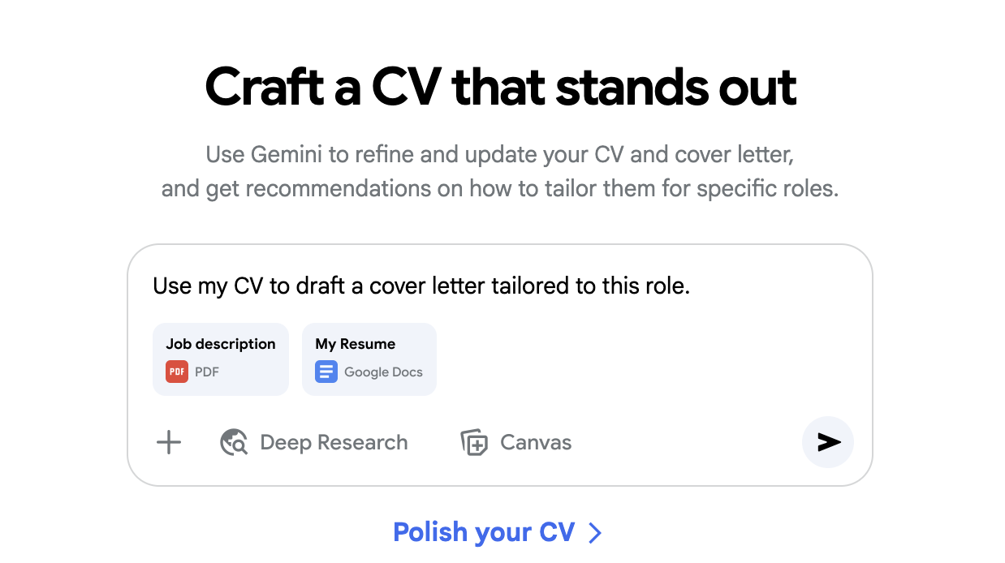
Task: Toggle the Job description attachment selection
Action: pos(220,359)
